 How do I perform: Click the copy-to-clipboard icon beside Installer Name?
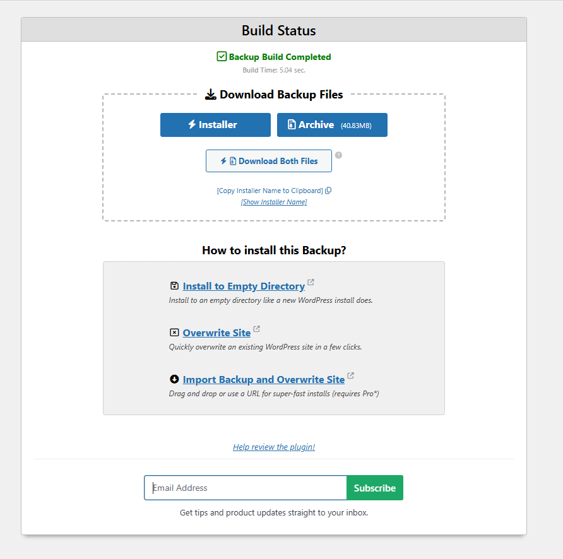click(328, 191)
